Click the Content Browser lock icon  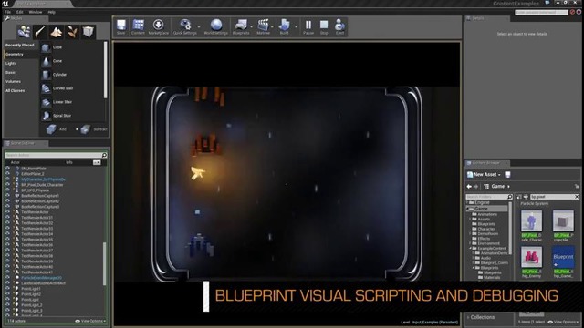pyautogui.click(x=577, y=186)
